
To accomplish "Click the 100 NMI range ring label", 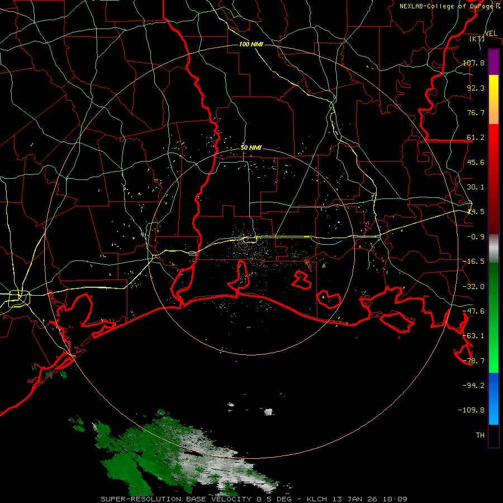I will click(251, 44).
